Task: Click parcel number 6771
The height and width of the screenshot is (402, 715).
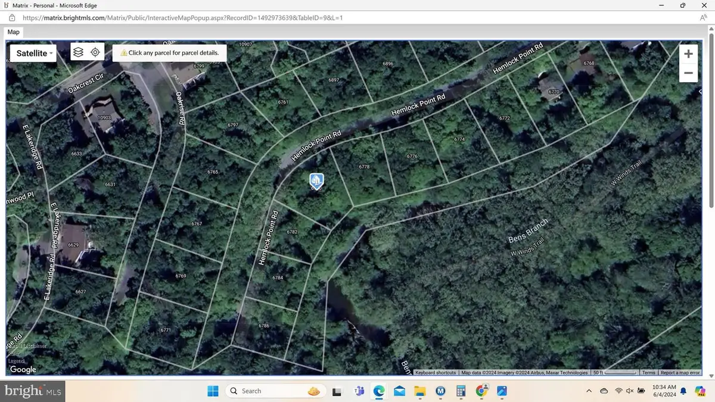Action: (x=166, y=330)
